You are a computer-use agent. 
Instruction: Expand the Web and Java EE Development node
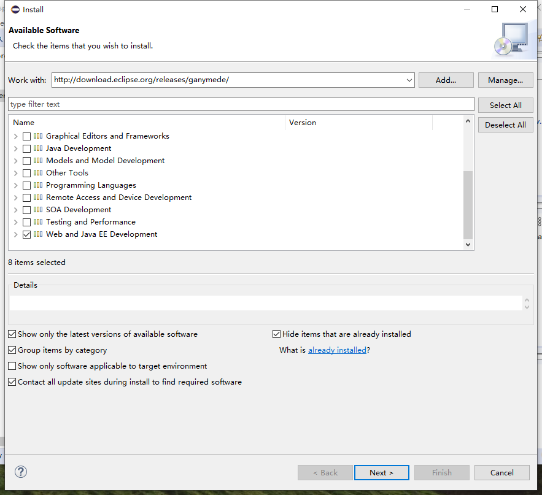(x=15, y=234)
